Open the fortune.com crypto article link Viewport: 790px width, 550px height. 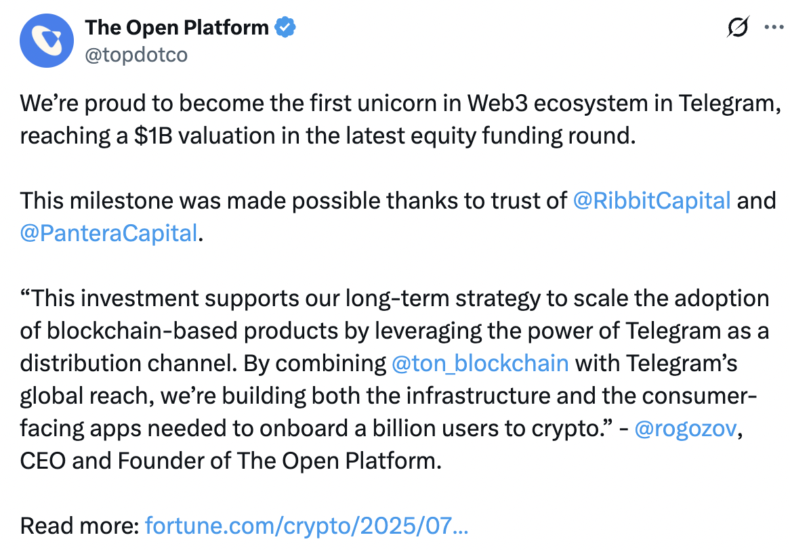[x=306, y=526]
